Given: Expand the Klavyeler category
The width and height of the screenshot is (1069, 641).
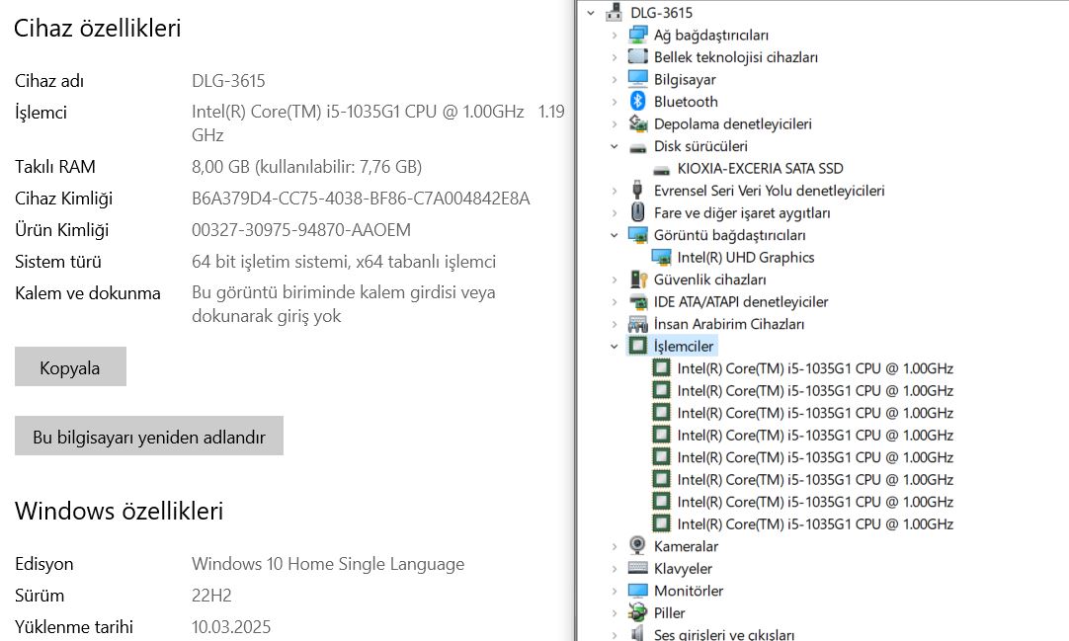Looking at the screenshot, I should point(615,568).
